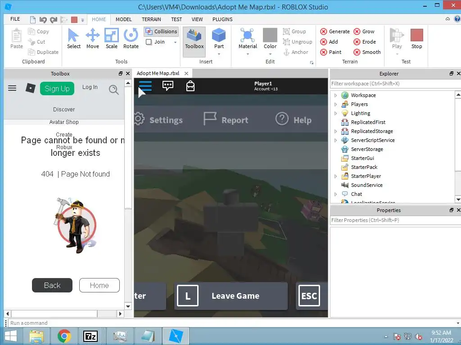This screenshot has height=345, width=461.
Task: Click the Back button on 404 page
Action: (x=52, y=285)
